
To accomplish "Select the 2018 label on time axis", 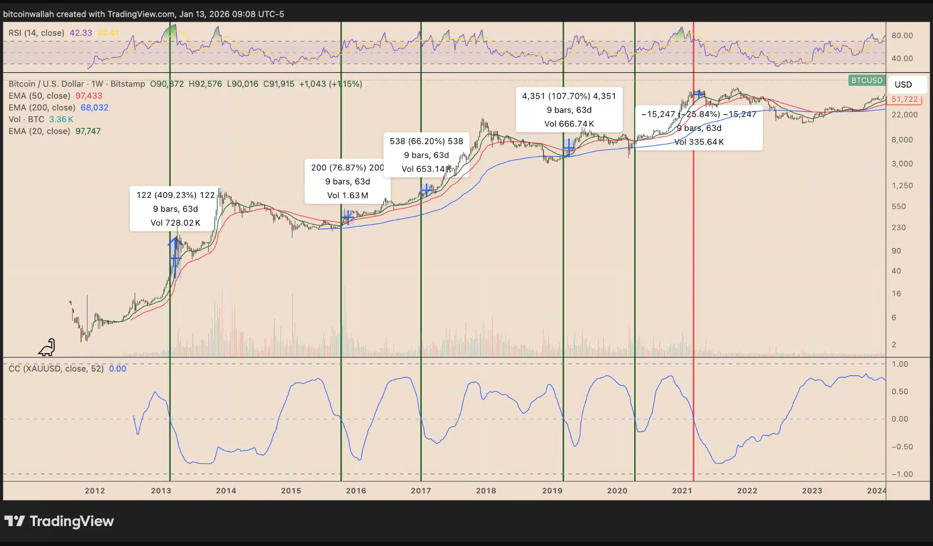I will (486, 490).
